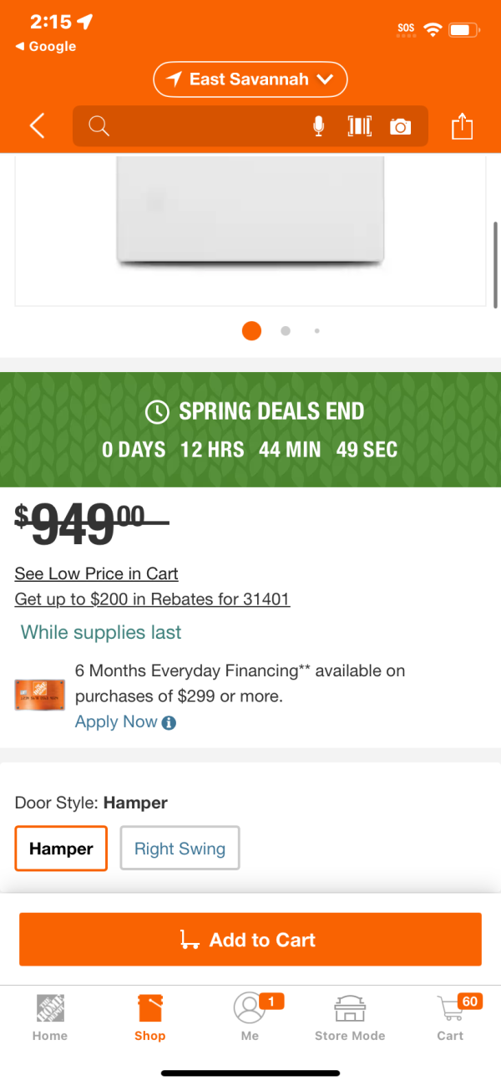Expand the East Savannah store selector
Viewport: 501px width, 1086px height.
pos(250,79)
